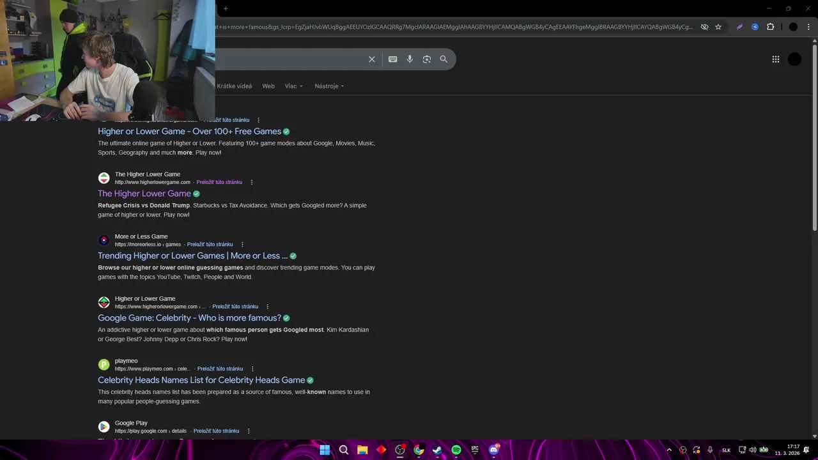Image resolution: width=818 pixels, height=460 pixels.
Task: Switch to OBS Studio on the taskbar
Action: click(400, 450)
